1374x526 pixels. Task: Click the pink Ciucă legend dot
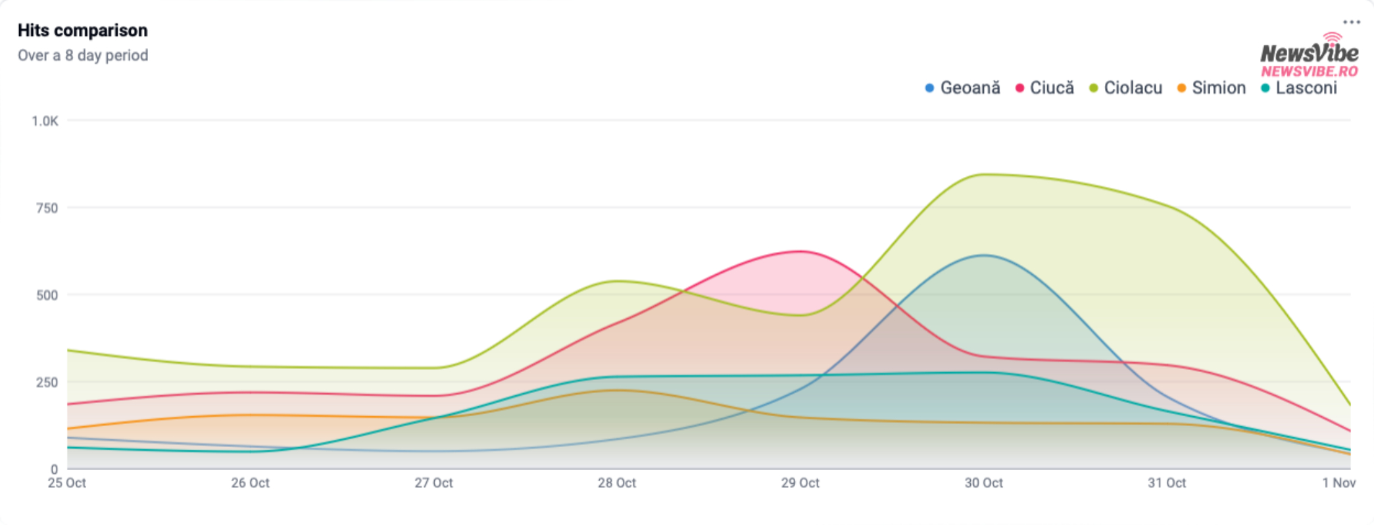pos(1019,88)
